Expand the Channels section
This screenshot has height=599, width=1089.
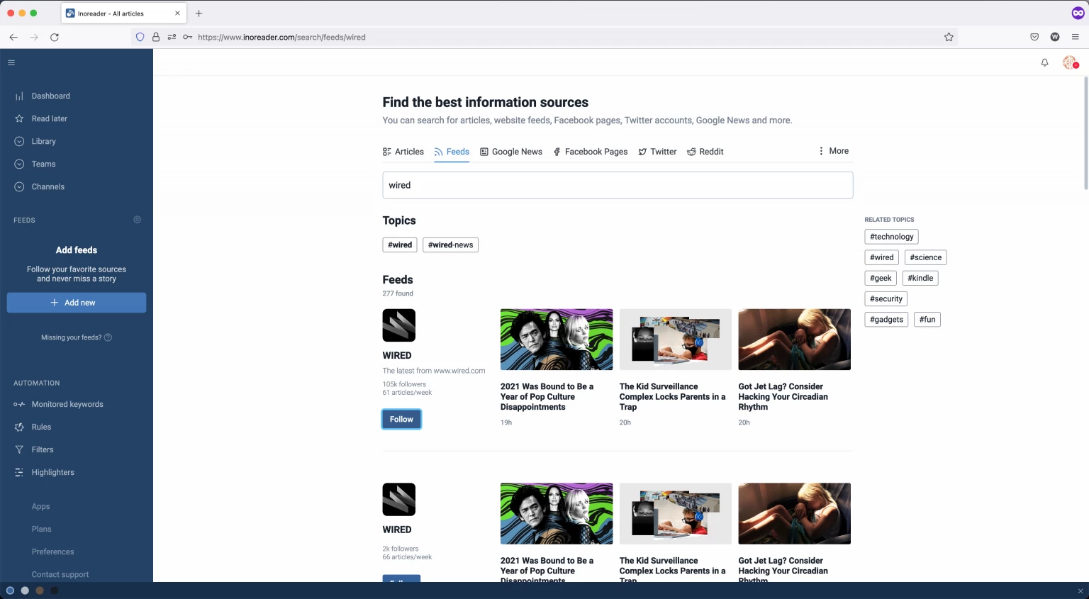point(48,186)
